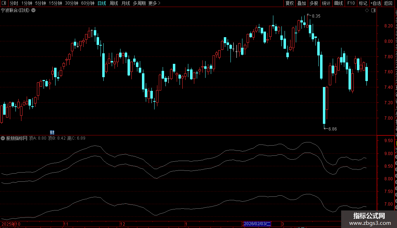Screen dimensions: 397x228
Task: Select the 1分钟 period
Action: tap(27, 3)
